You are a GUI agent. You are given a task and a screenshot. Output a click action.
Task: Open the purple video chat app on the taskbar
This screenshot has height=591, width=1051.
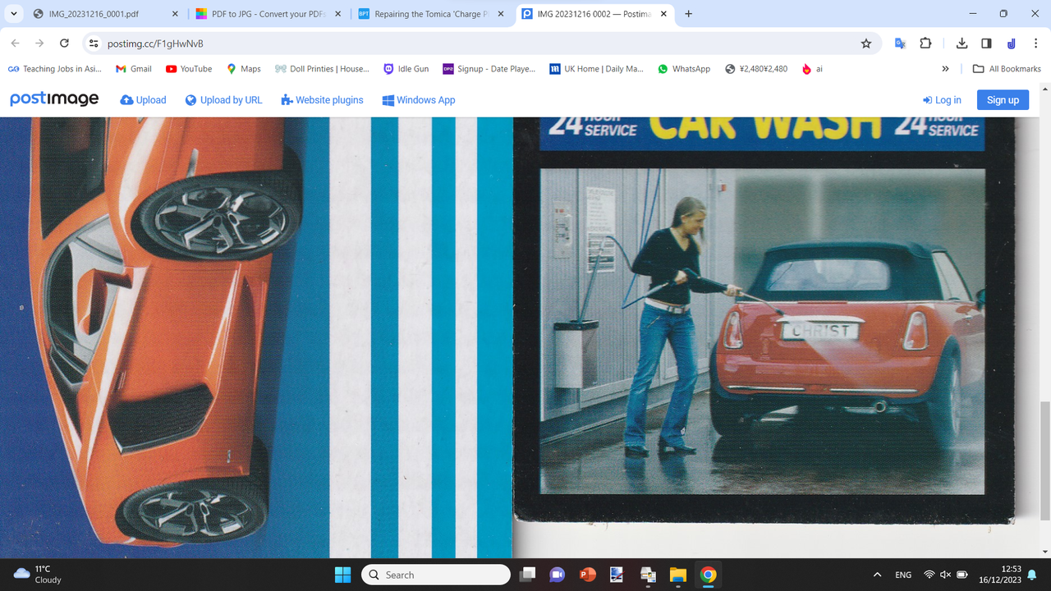(558, 575)
